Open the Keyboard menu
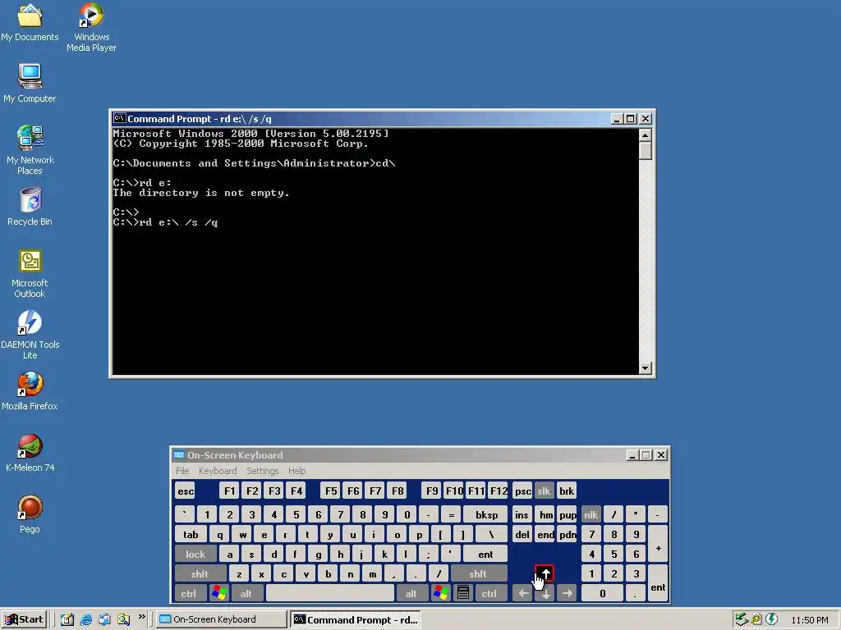 217,471
